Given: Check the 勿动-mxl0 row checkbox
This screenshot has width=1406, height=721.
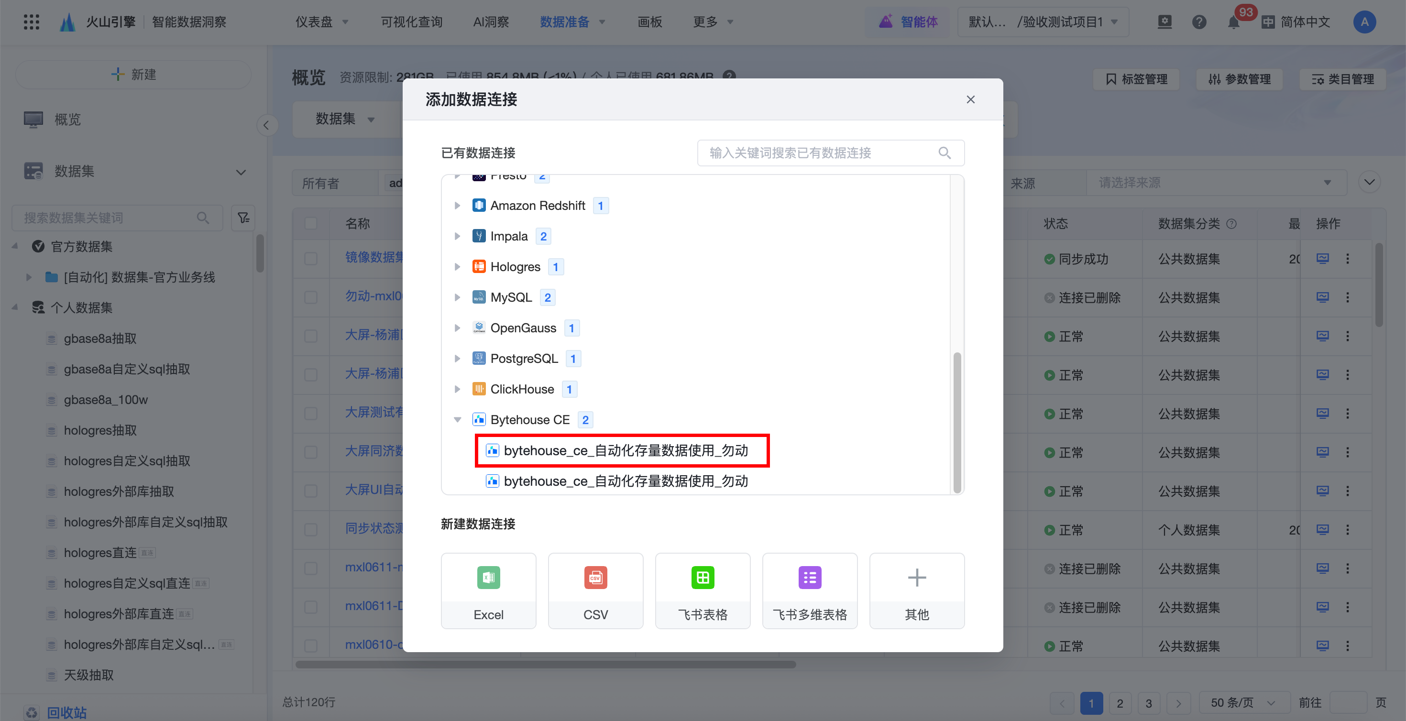Looking at the screenshot, I should coord(310,297).
